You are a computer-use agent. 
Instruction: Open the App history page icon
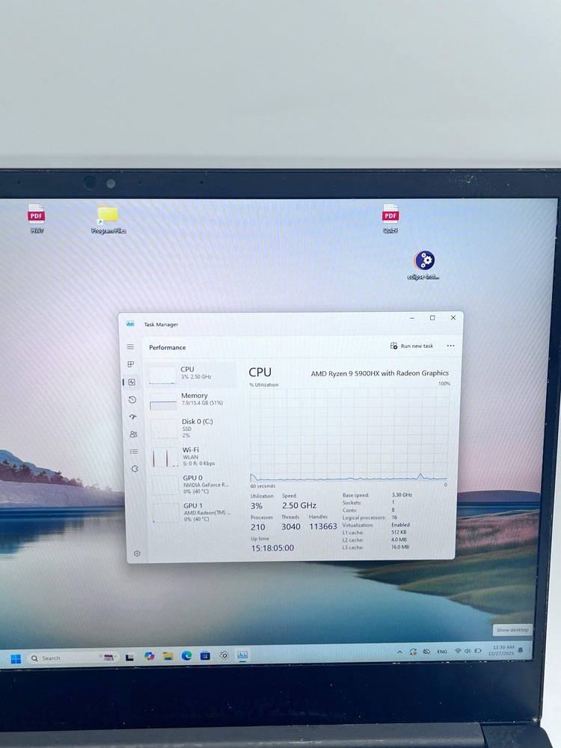[132, 399]
